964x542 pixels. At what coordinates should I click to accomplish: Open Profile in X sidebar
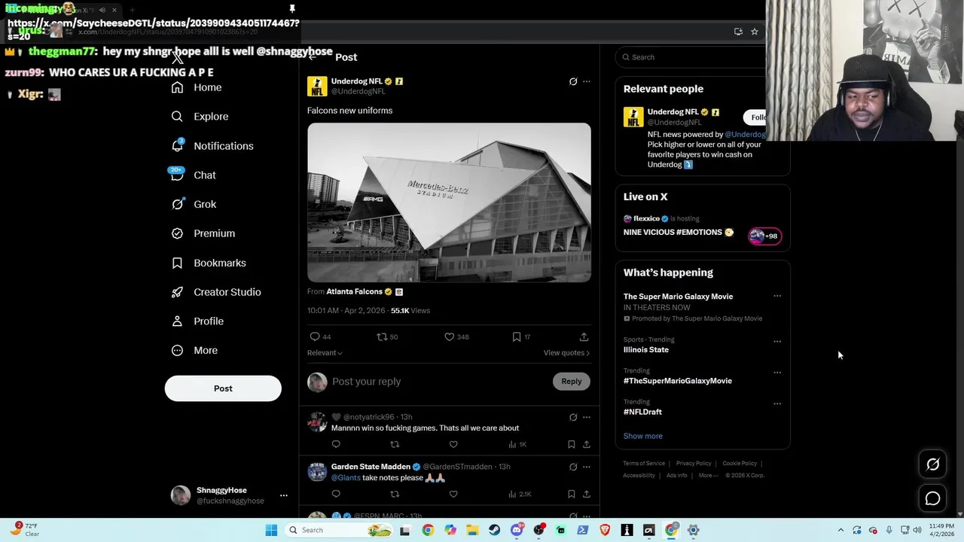[x=197, y=321]
